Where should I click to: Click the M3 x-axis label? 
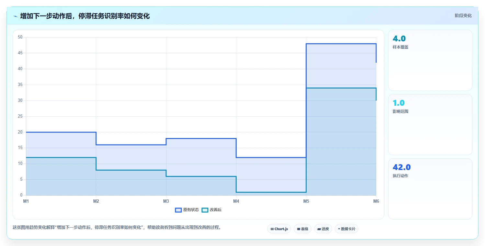click(x=166, y=201)
